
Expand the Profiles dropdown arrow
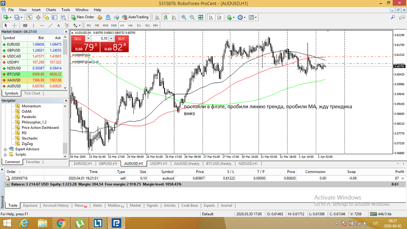click(21, 17)
